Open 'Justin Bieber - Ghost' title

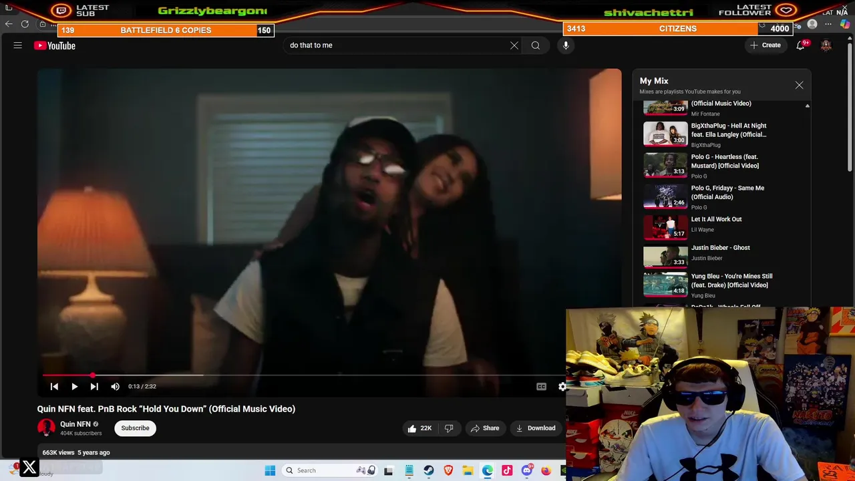[720, 248]
